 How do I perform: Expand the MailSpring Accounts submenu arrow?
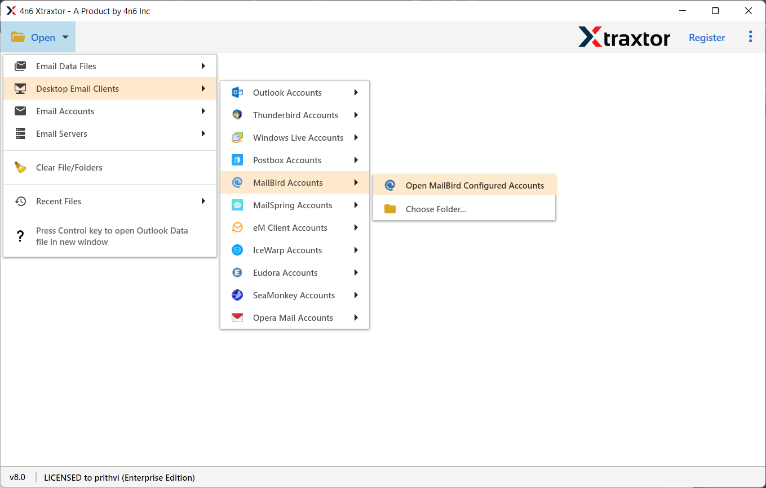[356, 205]
